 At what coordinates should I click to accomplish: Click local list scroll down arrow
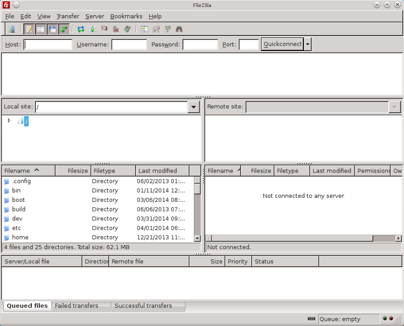tap(197, 238)
